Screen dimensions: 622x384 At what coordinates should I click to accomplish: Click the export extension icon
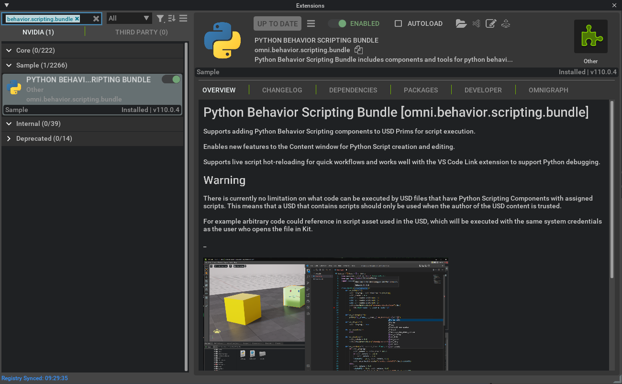click(x=505, y=23)
